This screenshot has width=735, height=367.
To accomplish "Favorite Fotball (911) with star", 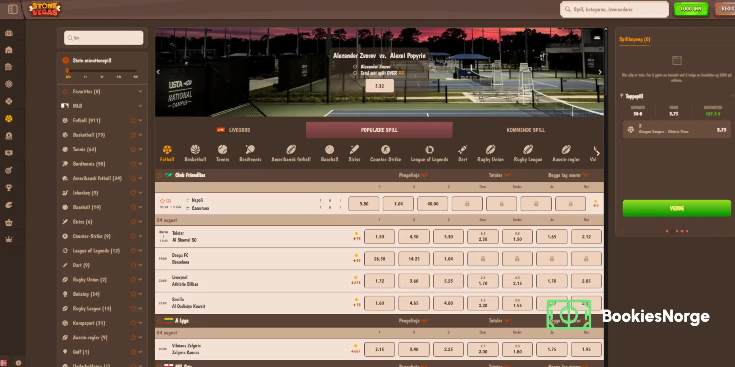I will tap(133, 120).
